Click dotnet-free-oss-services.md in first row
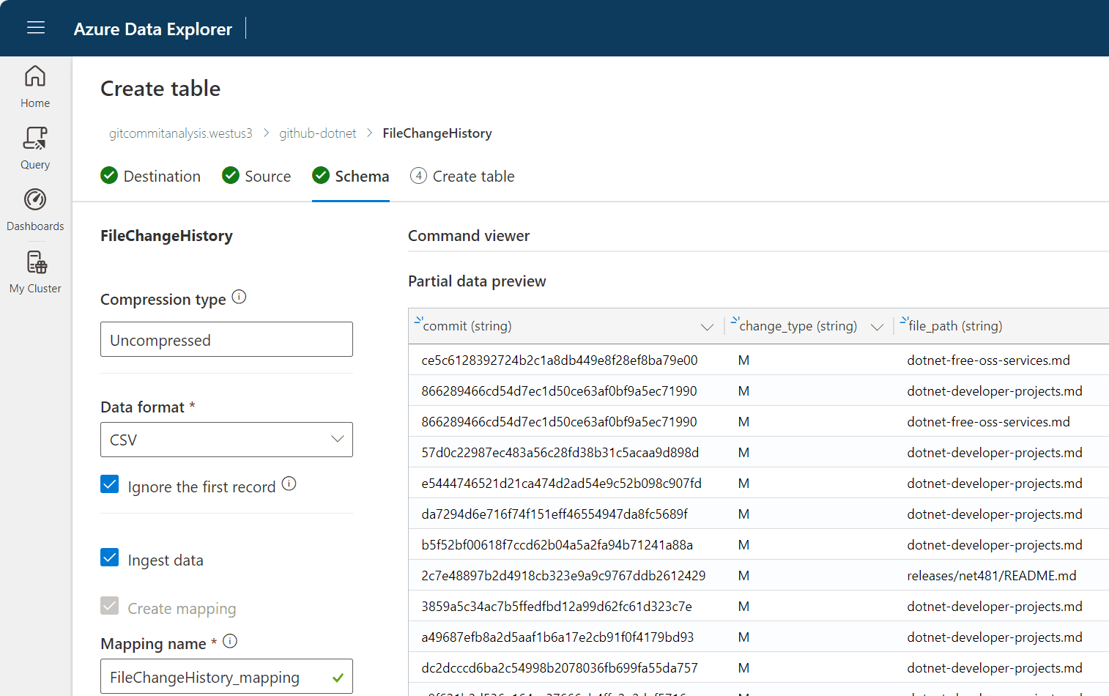This screenshot has width=1109, height=696. point(989,360)
